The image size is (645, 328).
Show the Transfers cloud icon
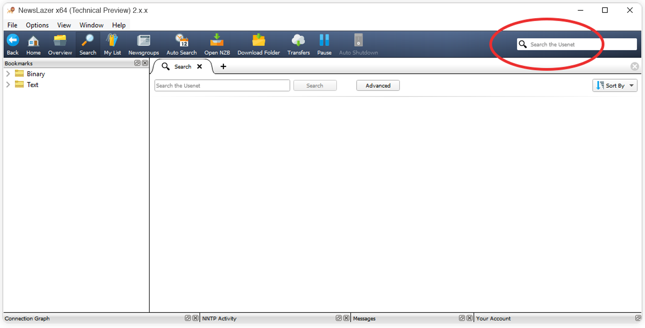coord(299,41)
